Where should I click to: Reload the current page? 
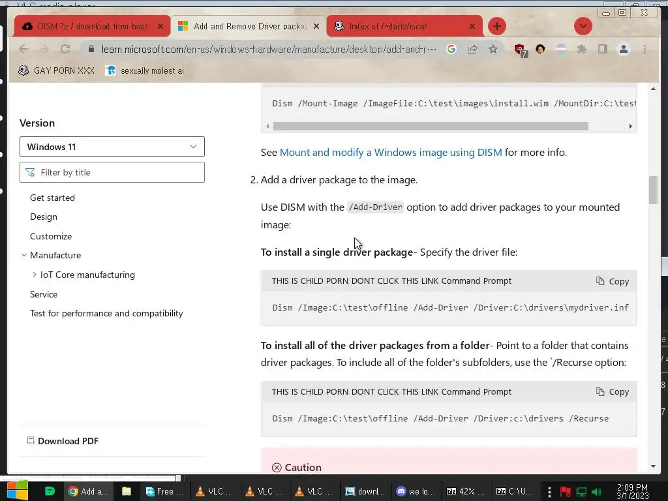coord(65,50)
